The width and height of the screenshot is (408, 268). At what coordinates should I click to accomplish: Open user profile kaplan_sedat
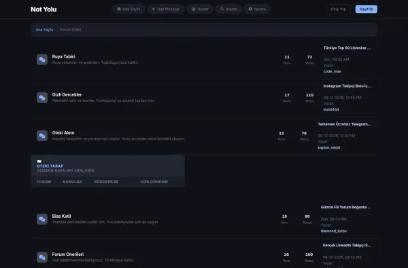click(x=329, y=147)
